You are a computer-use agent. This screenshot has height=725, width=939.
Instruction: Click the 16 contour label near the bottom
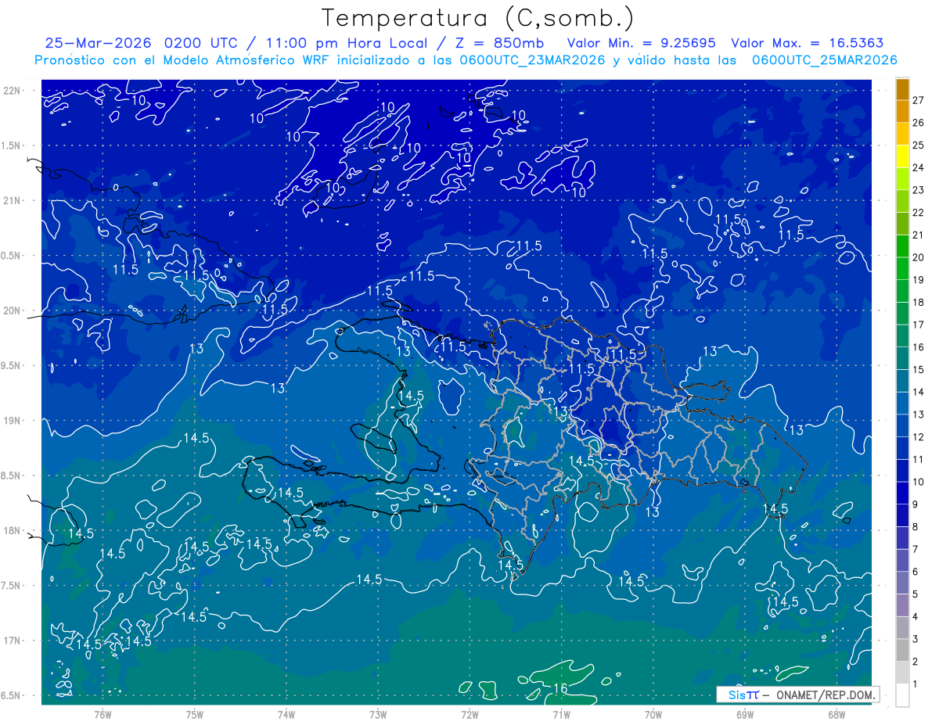click(x=560, y=688)
